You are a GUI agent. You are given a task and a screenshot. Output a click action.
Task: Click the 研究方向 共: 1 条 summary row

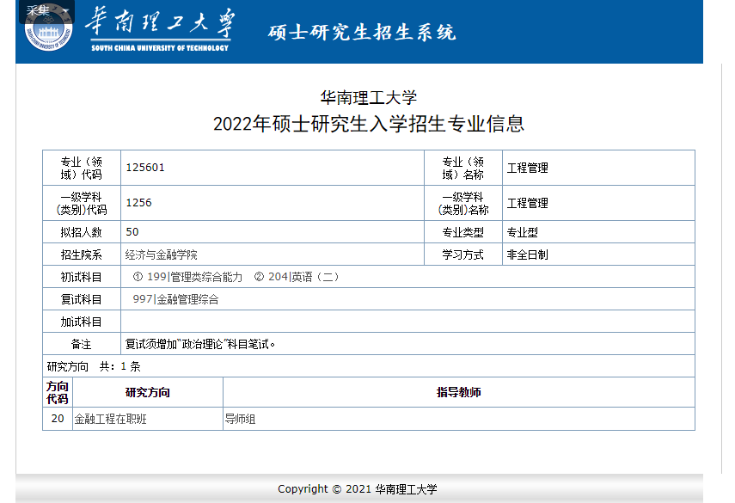[x=369, y=366]
